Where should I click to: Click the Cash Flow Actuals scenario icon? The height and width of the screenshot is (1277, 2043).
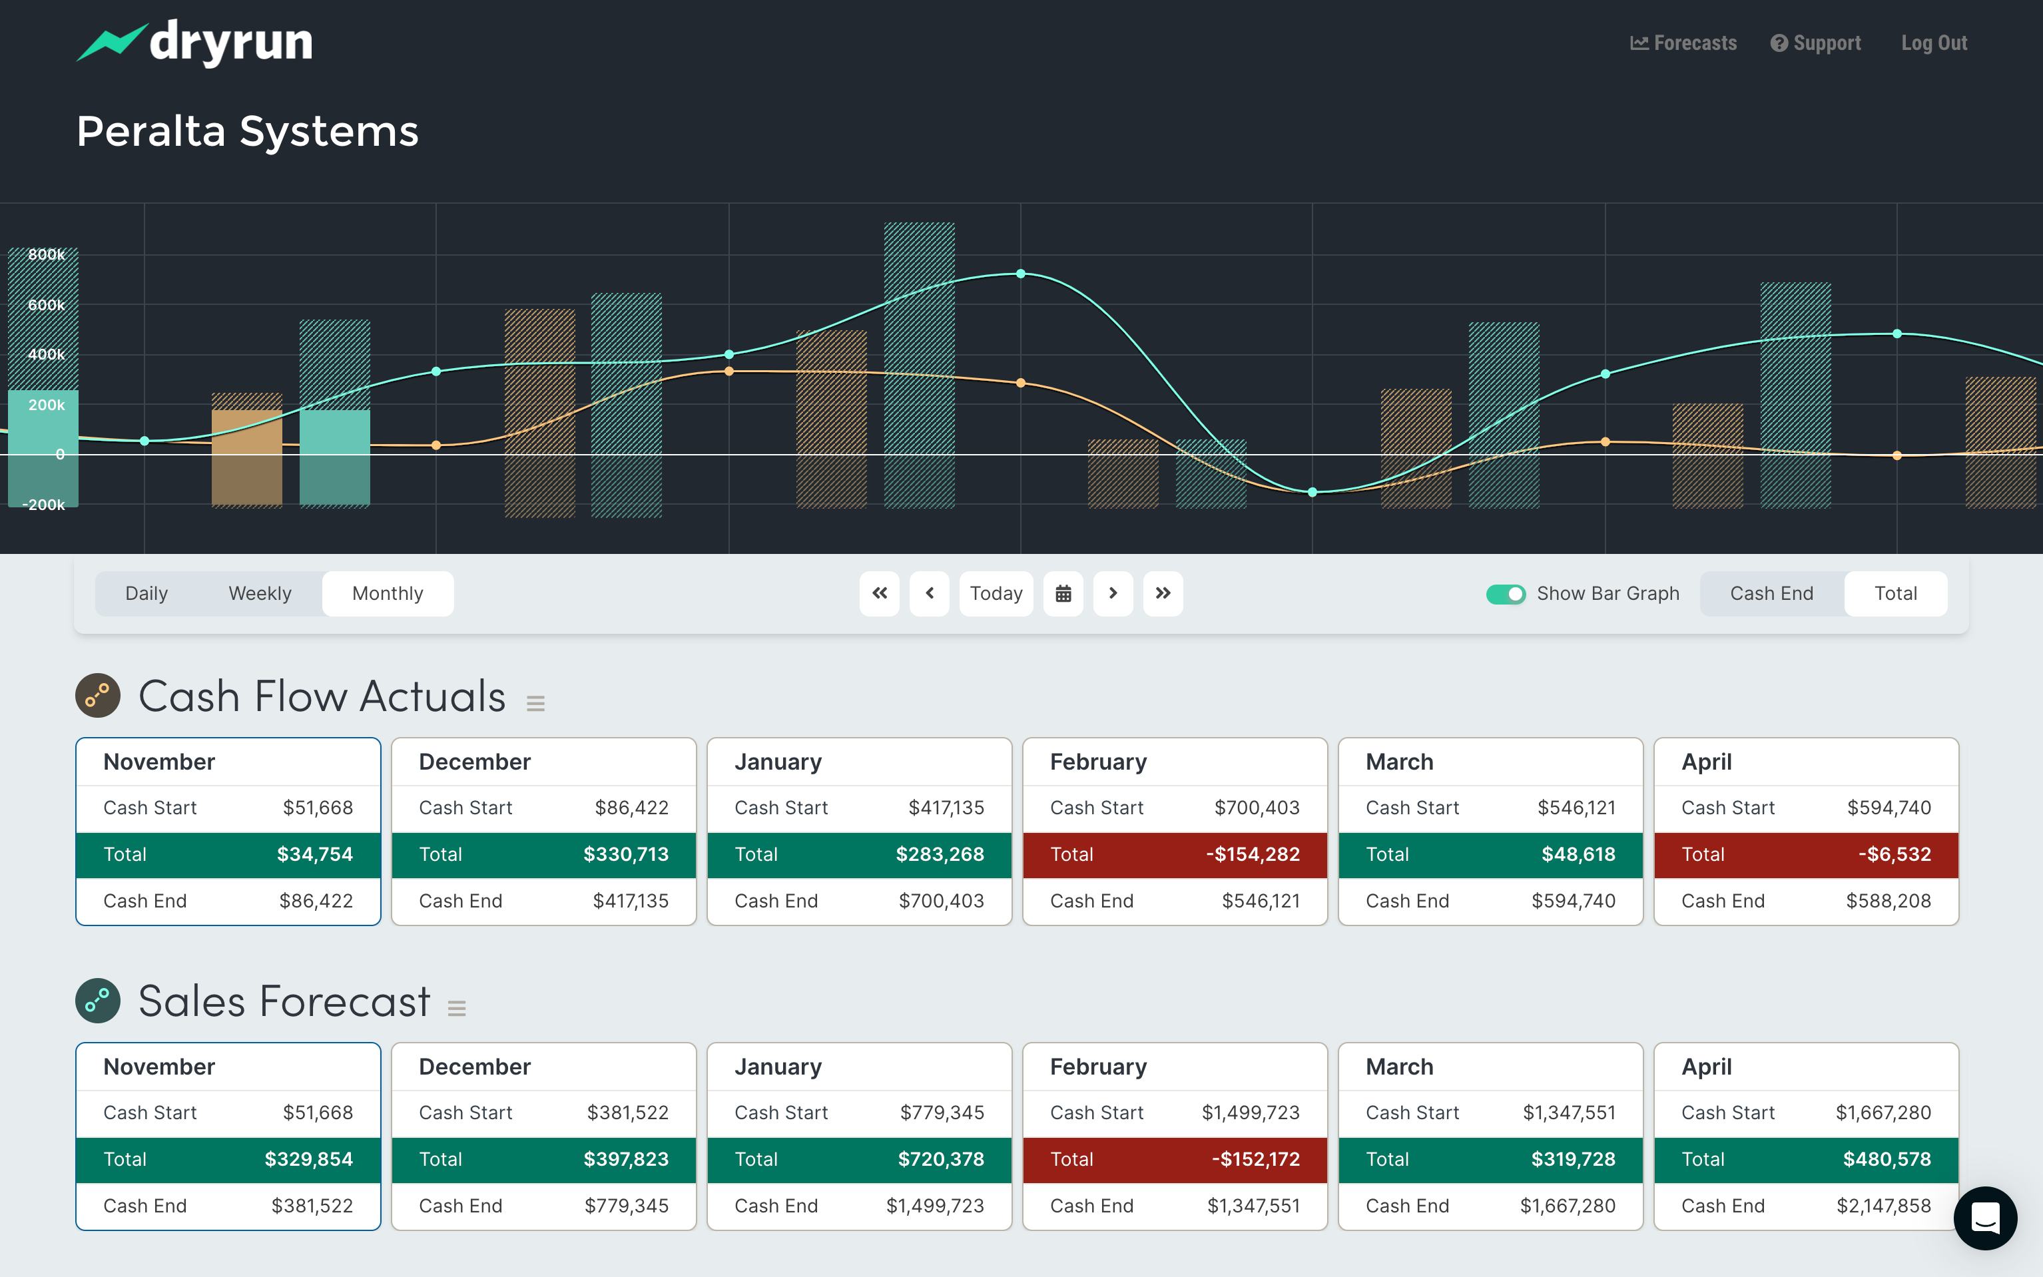pos(98,695)
